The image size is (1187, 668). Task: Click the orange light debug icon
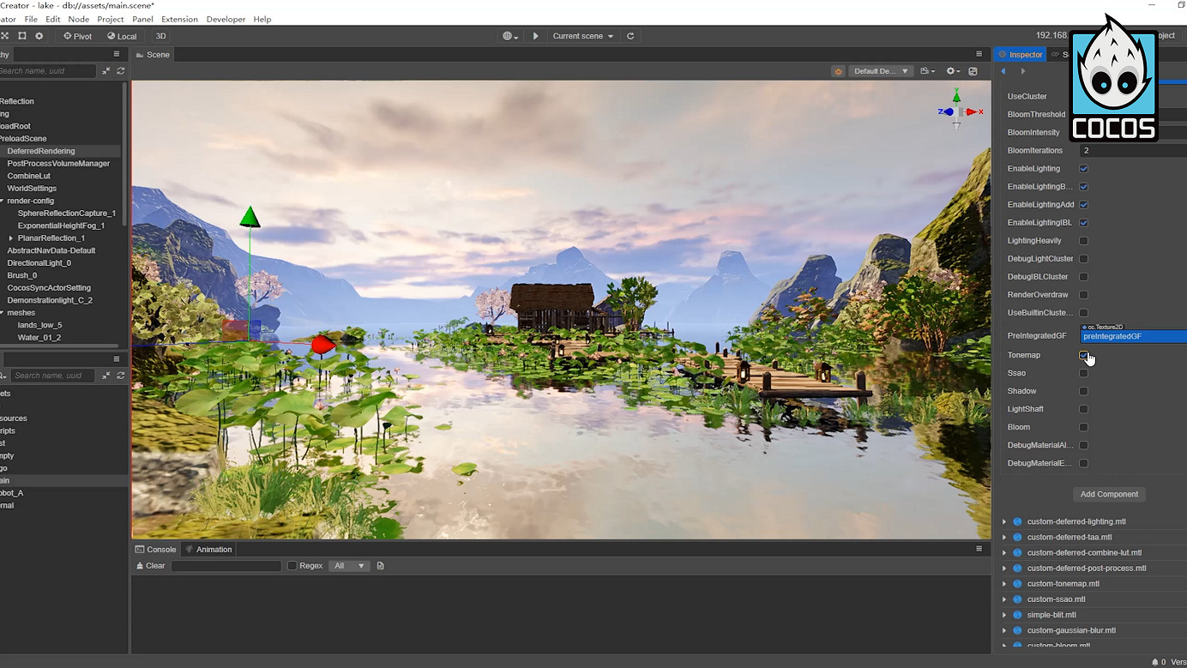coord(838,71)
